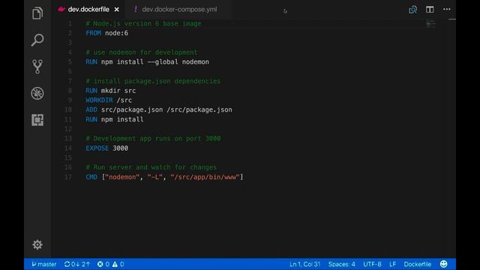This screenshot has height=270, width=480.
Task: Open the Search panel
Action: click(37, 40)
